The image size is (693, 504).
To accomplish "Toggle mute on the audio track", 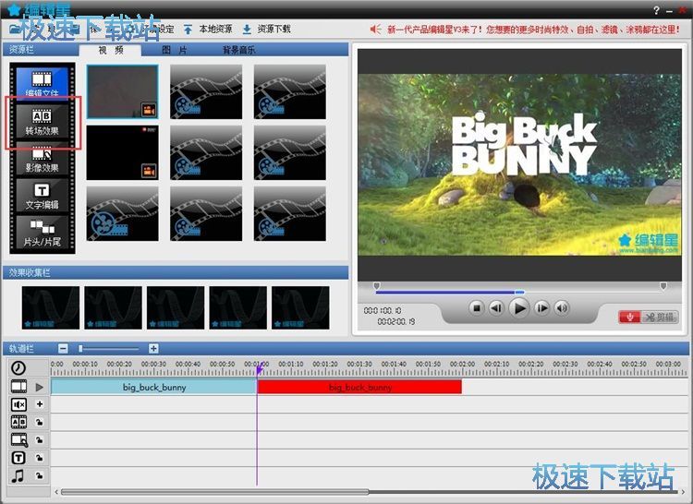I will coord(18,404).
